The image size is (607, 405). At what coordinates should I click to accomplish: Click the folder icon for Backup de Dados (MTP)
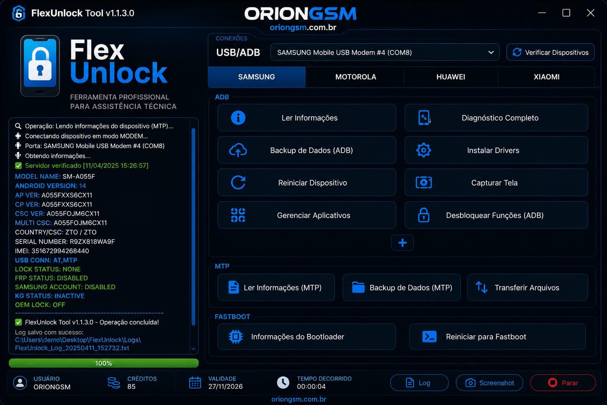pyautogui.click(x=358, y=287)
